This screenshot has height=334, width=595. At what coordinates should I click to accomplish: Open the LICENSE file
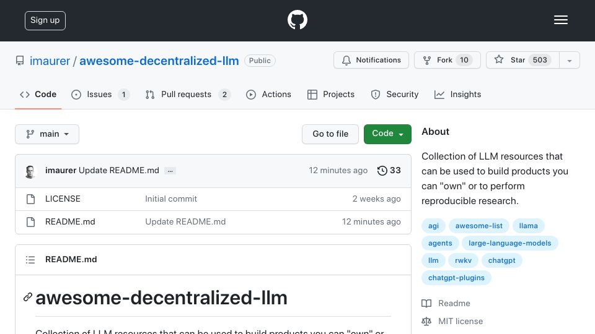click(x=63, y=199)
